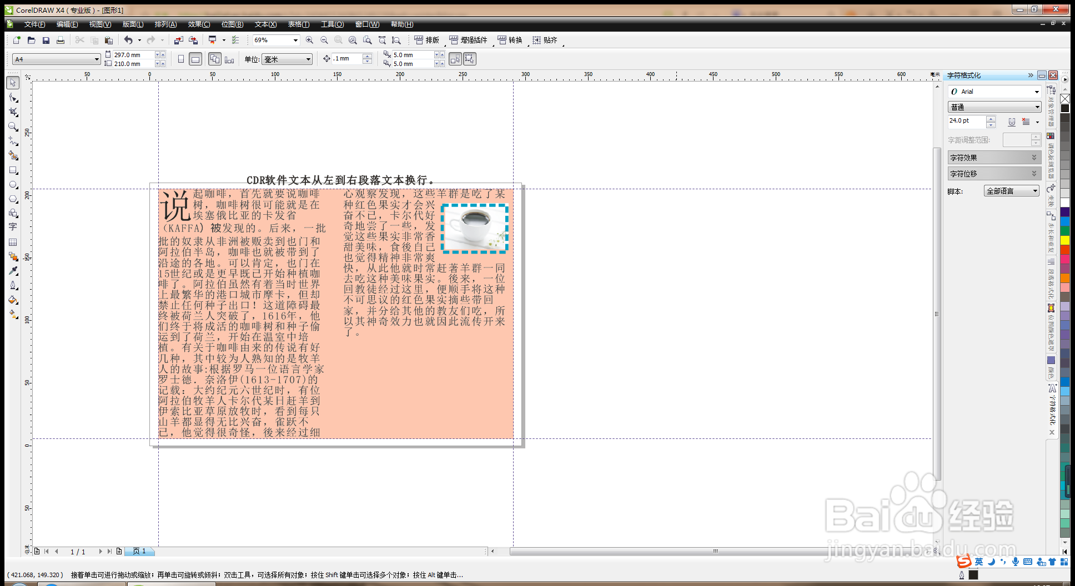Open the Arial font dropdown
The width and height of the screenshot is (1075, 586).
1037,92
